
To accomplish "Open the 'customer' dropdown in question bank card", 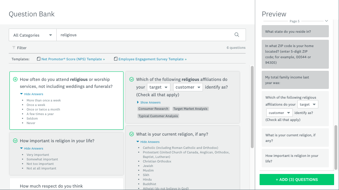I will click(188, 87).
